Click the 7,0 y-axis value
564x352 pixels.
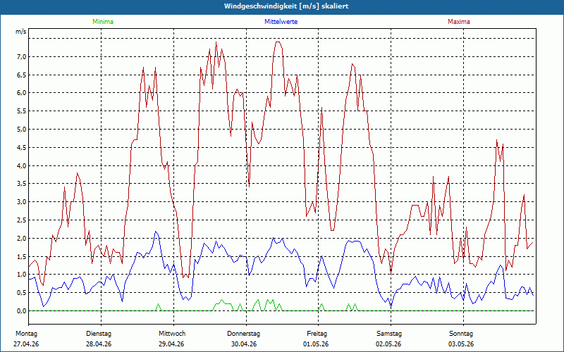coord(21,57)
